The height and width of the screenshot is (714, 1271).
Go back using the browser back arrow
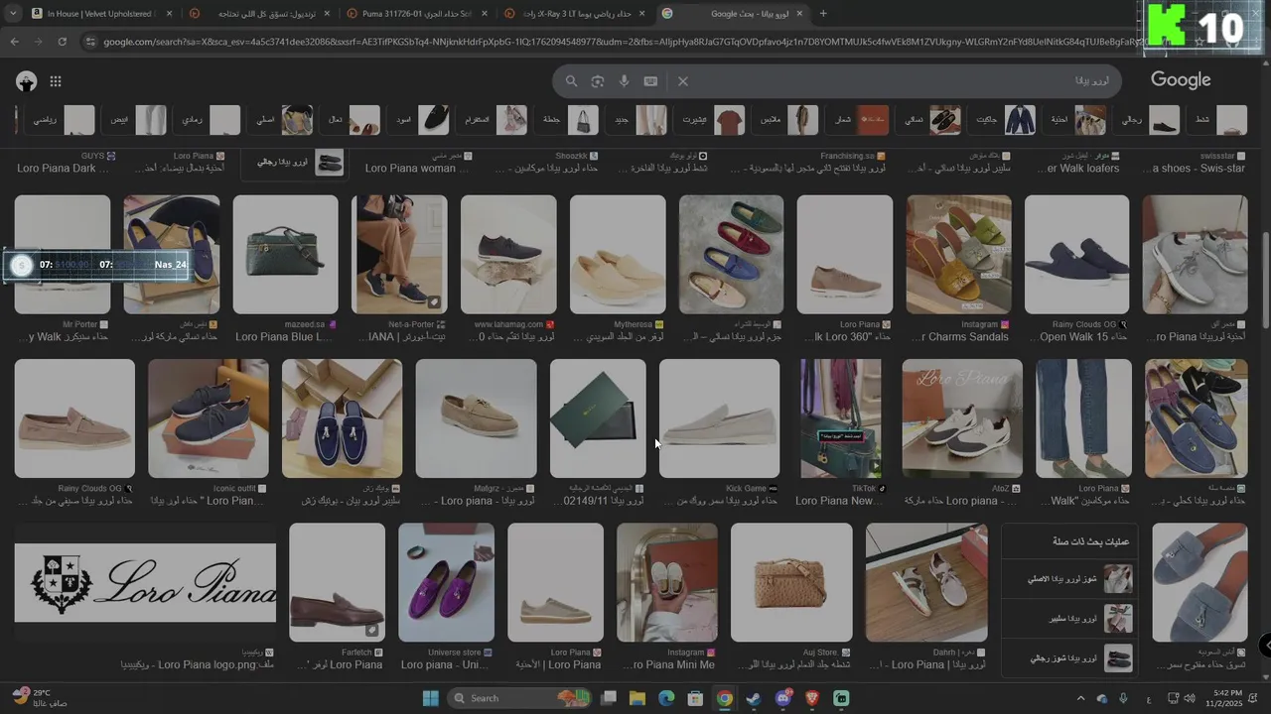[14, 42]
